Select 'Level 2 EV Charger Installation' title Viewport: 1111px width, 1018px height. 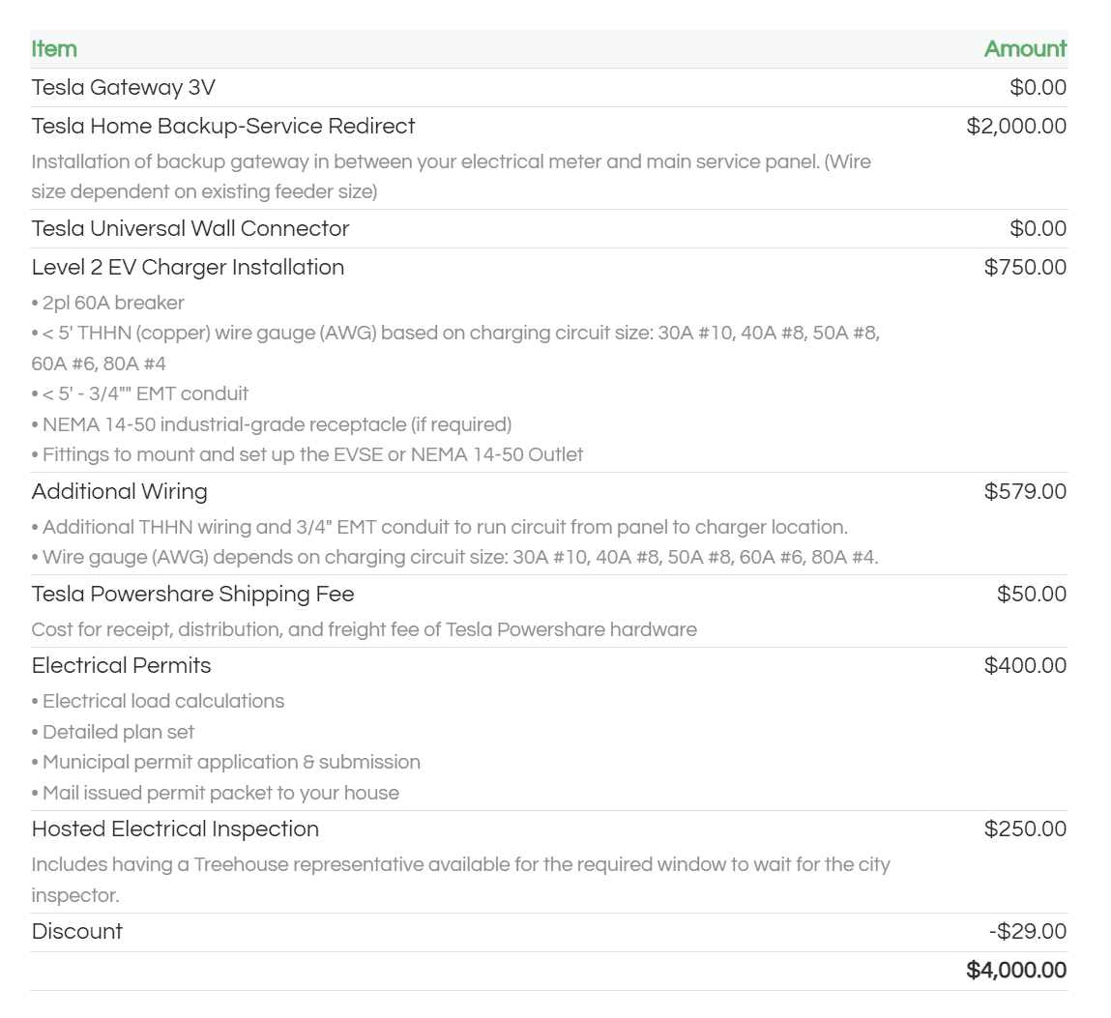click(188, 267)
